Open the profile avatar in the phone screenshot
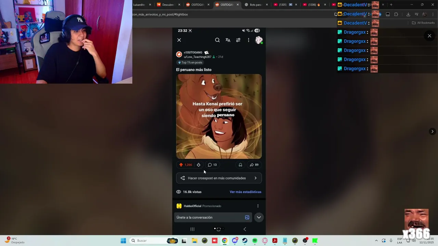 (259, 40)
